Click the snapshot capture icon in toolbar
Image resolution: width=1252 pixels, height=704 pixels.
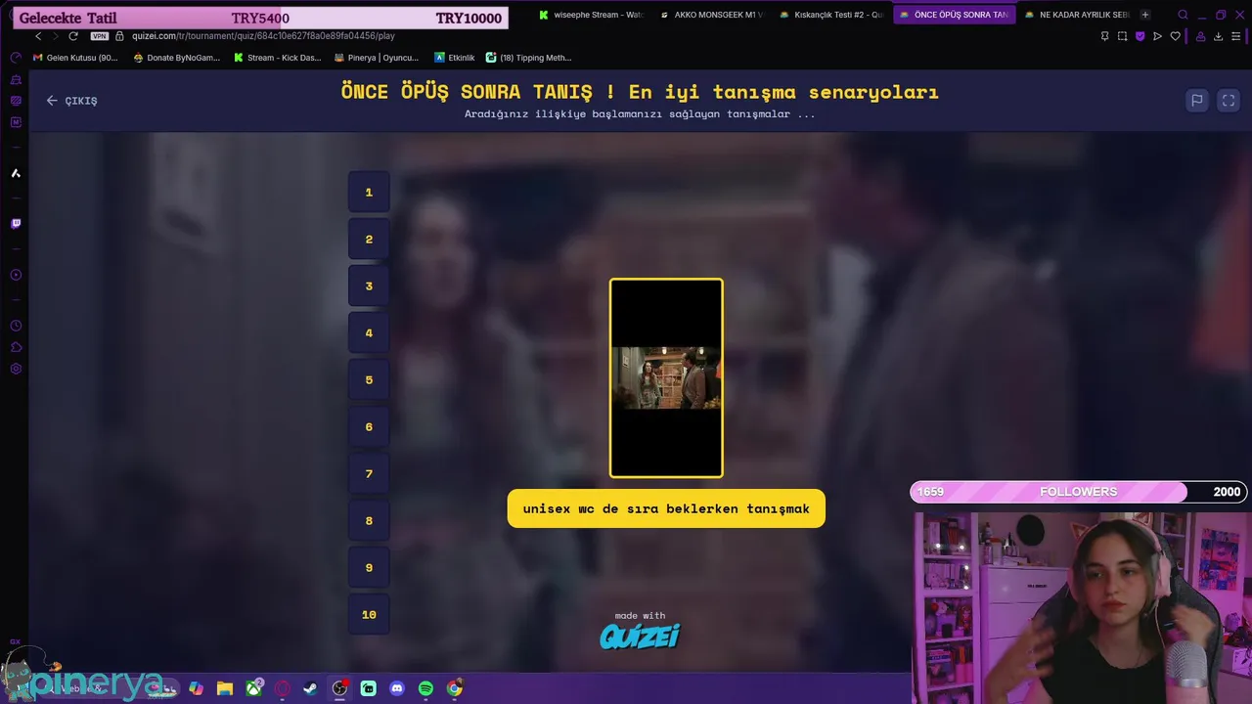click(x=1122, y=36)
